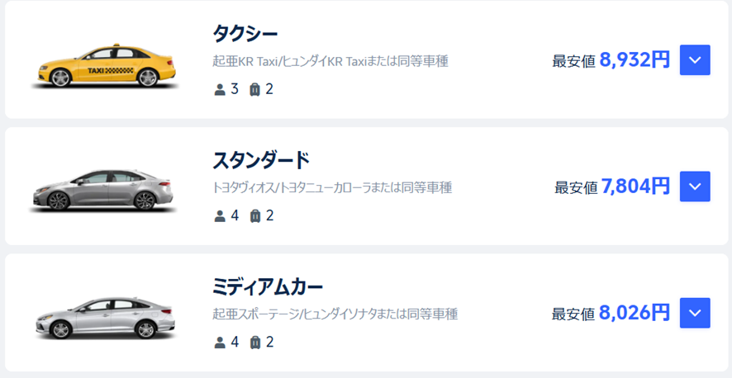Click the luggage icon in ミディアムカー row
This screenshot has width=732, height=378.
[x=254, y=343]
